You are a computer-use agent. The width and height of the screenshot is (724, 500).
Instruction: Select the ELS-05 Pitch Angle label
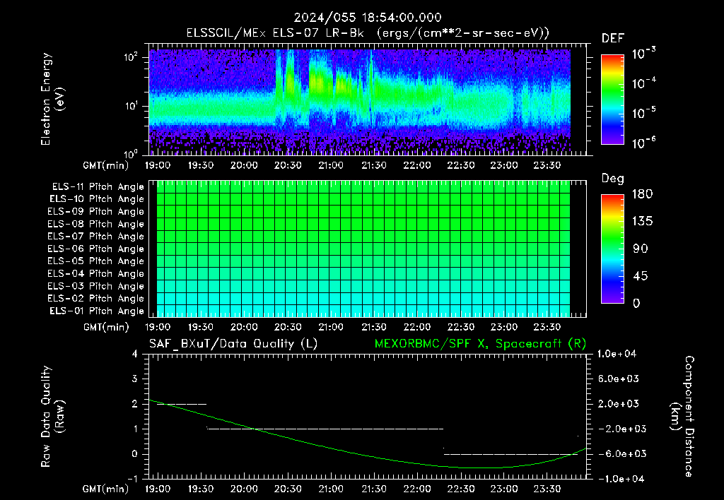(95, 261)
